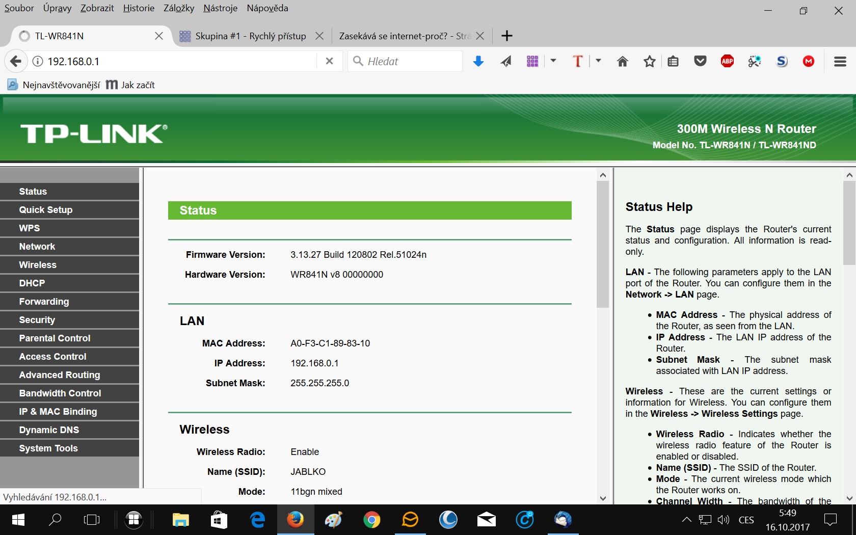Open the Wireless section in the sidebar
Screen dimensions: 856x535
coord(38,265)
